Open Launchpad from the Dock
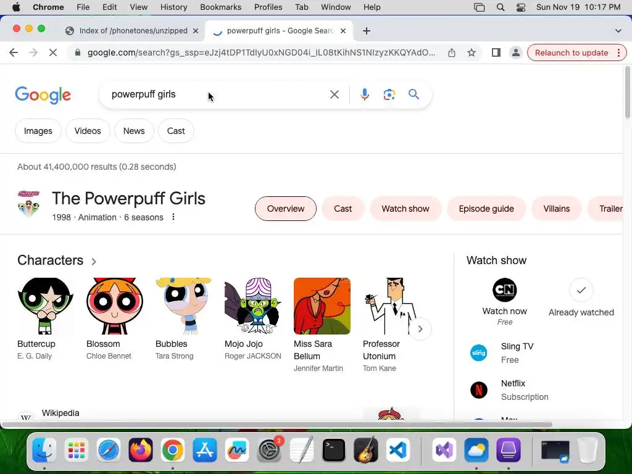The width and height of the screenshot is (632, 474). coord(76,450)
